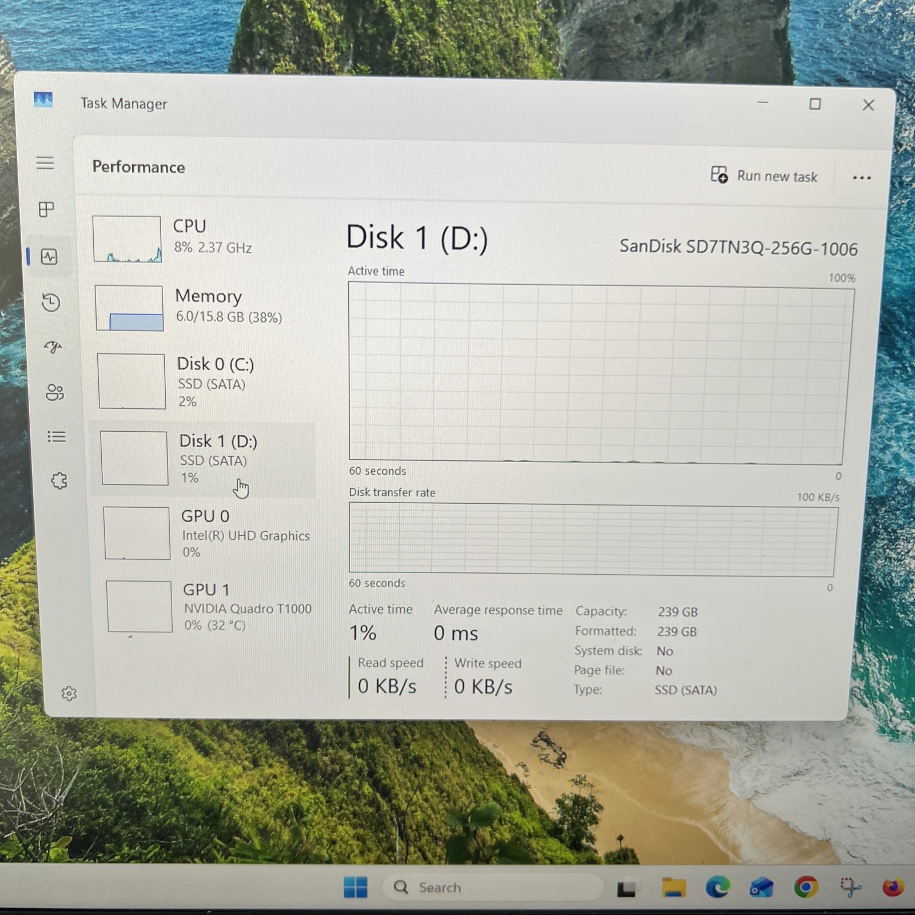Screen dimensions: 915x915
Task: Open the App history page icon
Action: pyautogui.click(x=51, y=302)
